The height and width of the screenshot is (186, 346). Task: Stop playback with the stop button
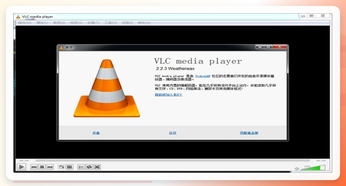click(x=42, y=167)
